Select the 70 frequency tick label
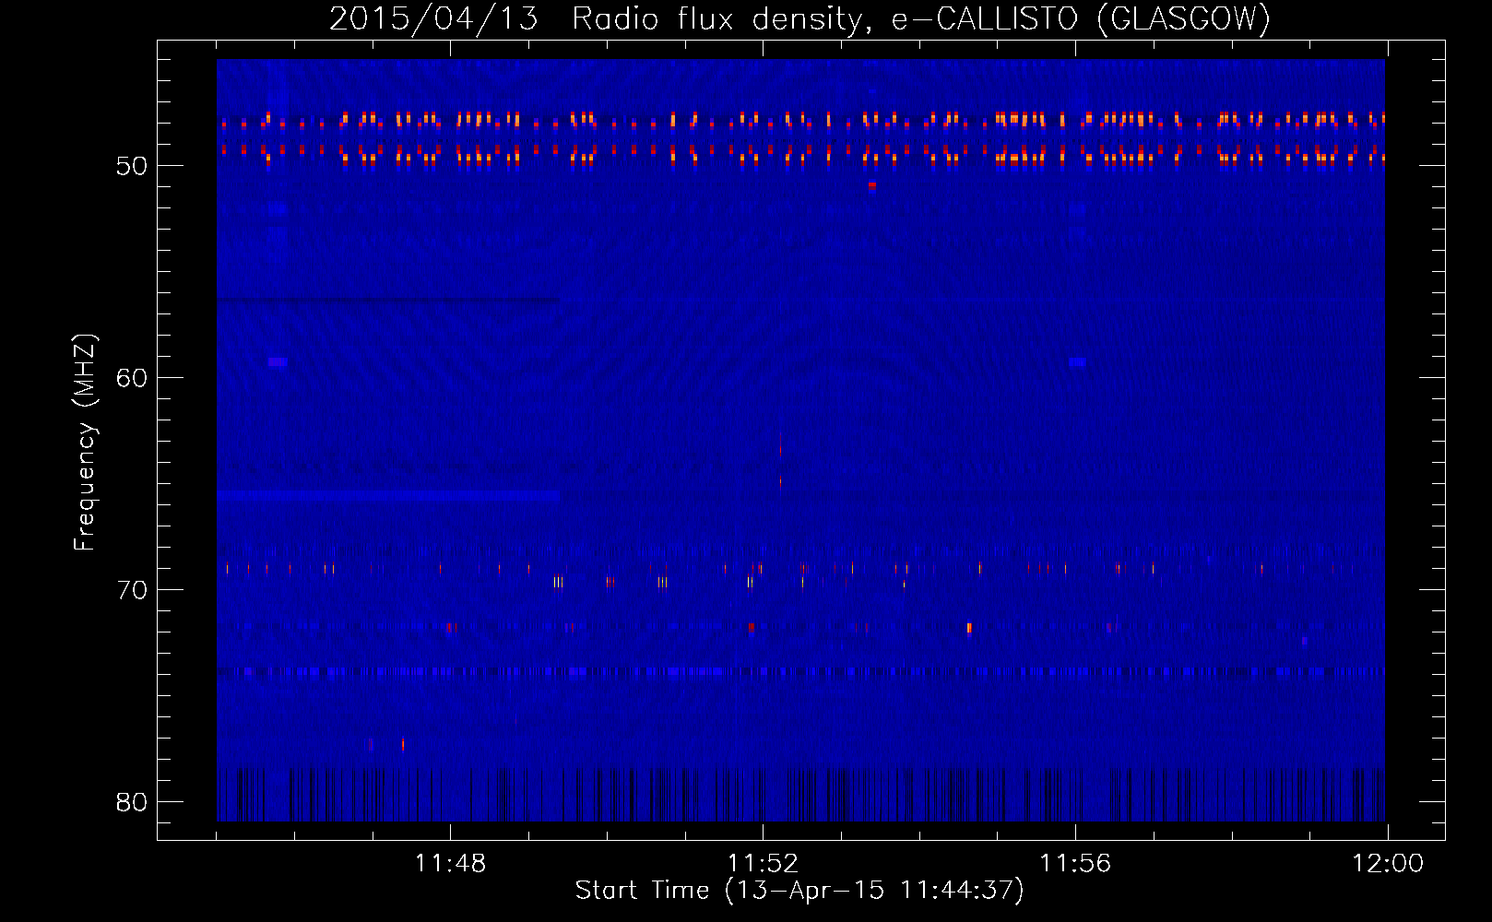The image size is (1492, 922). click(x=132, y=590)
